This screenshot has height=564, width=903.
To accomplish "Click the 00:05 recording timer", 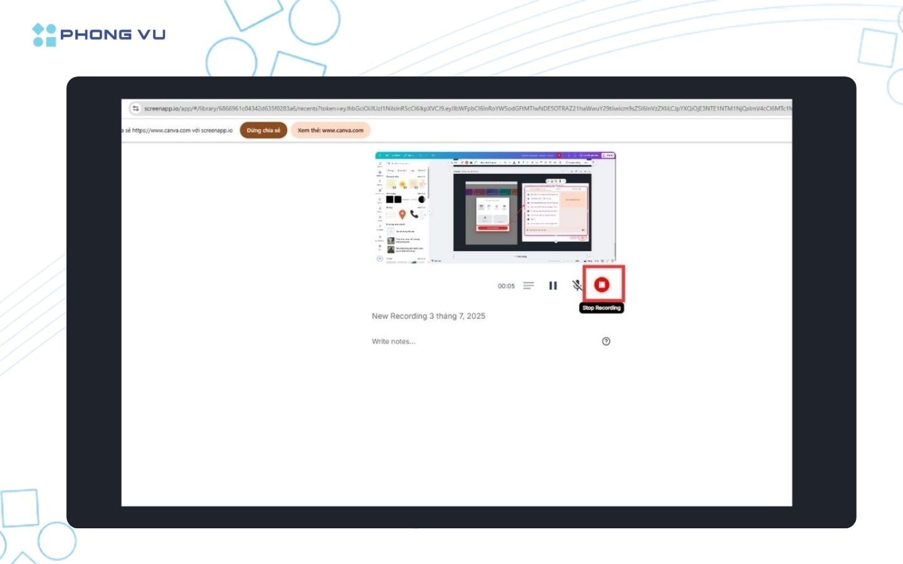I will [506, 286].
